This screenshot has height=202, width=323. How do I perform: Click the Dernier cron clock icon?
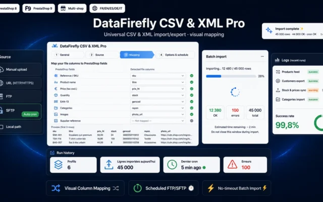pos(172,165)
